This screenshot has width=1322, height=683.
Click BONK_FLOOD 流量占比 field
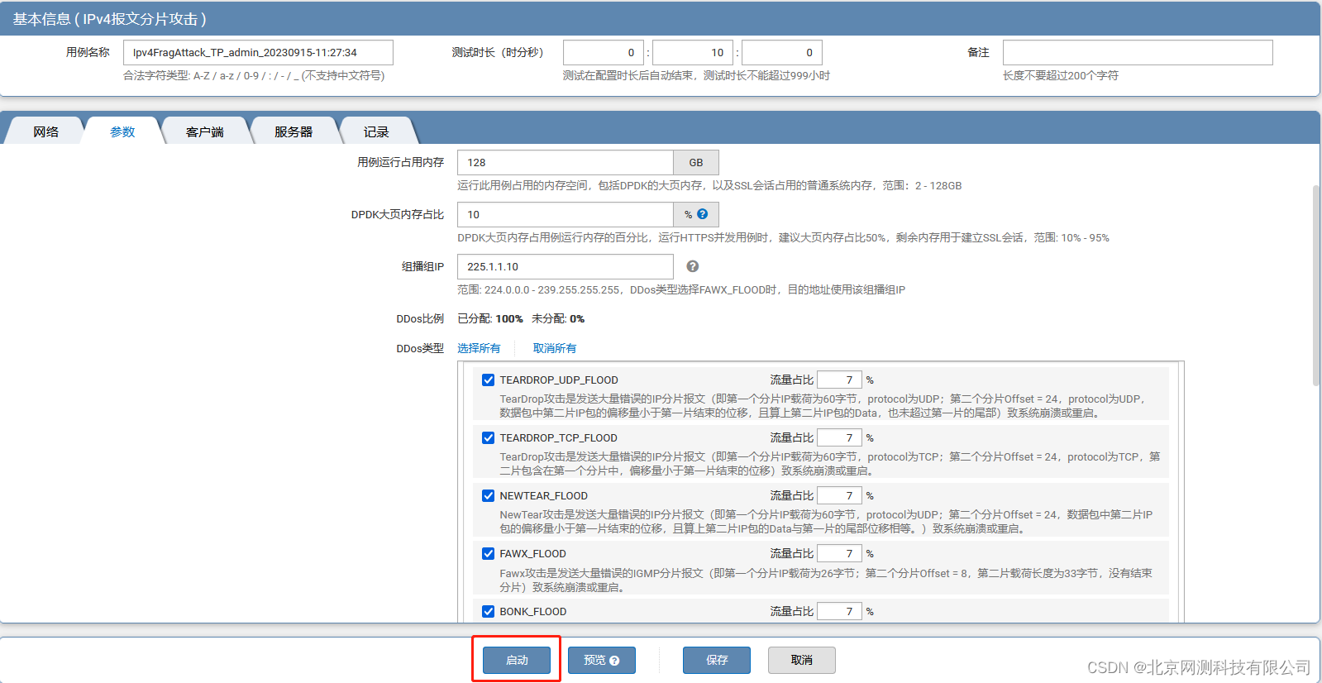click(x=839, y=611)
